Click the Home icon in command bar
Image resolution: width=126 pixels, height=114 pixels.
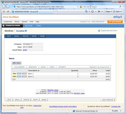coord(86,11)
